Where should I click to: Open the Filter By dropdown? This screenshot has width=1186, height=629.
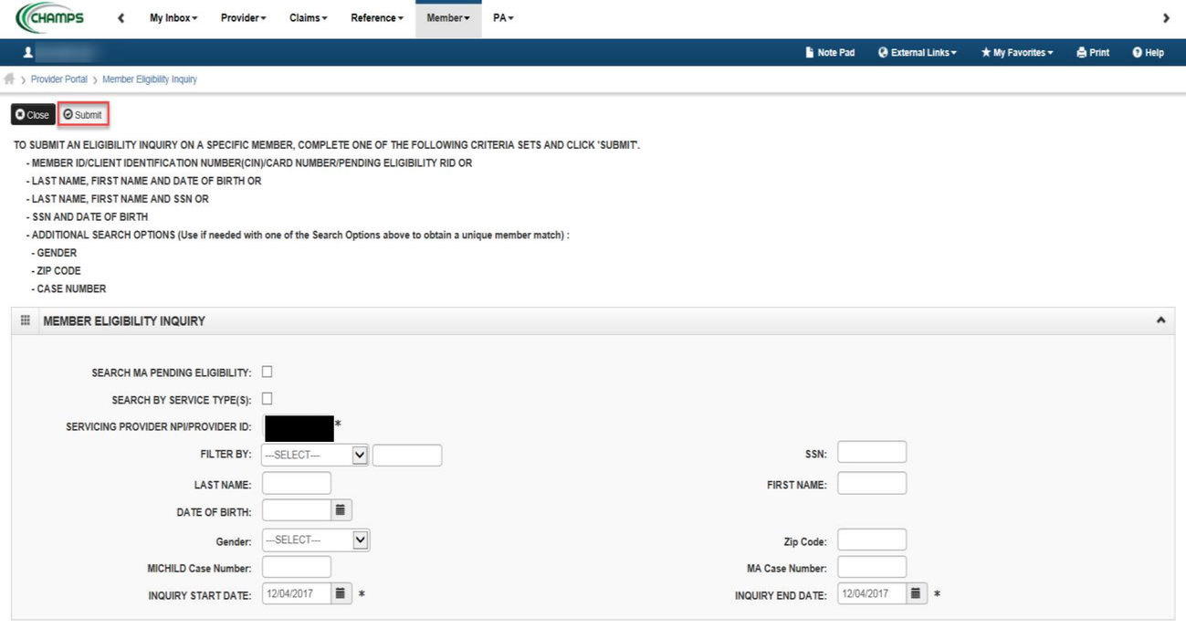315,455
